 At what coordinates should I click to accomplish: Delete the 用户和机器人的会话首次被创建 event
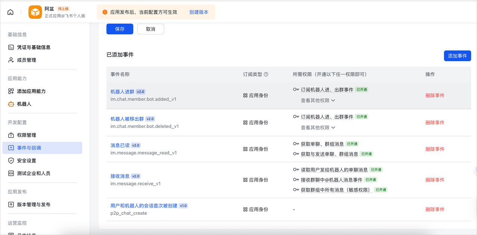[435, 210]
